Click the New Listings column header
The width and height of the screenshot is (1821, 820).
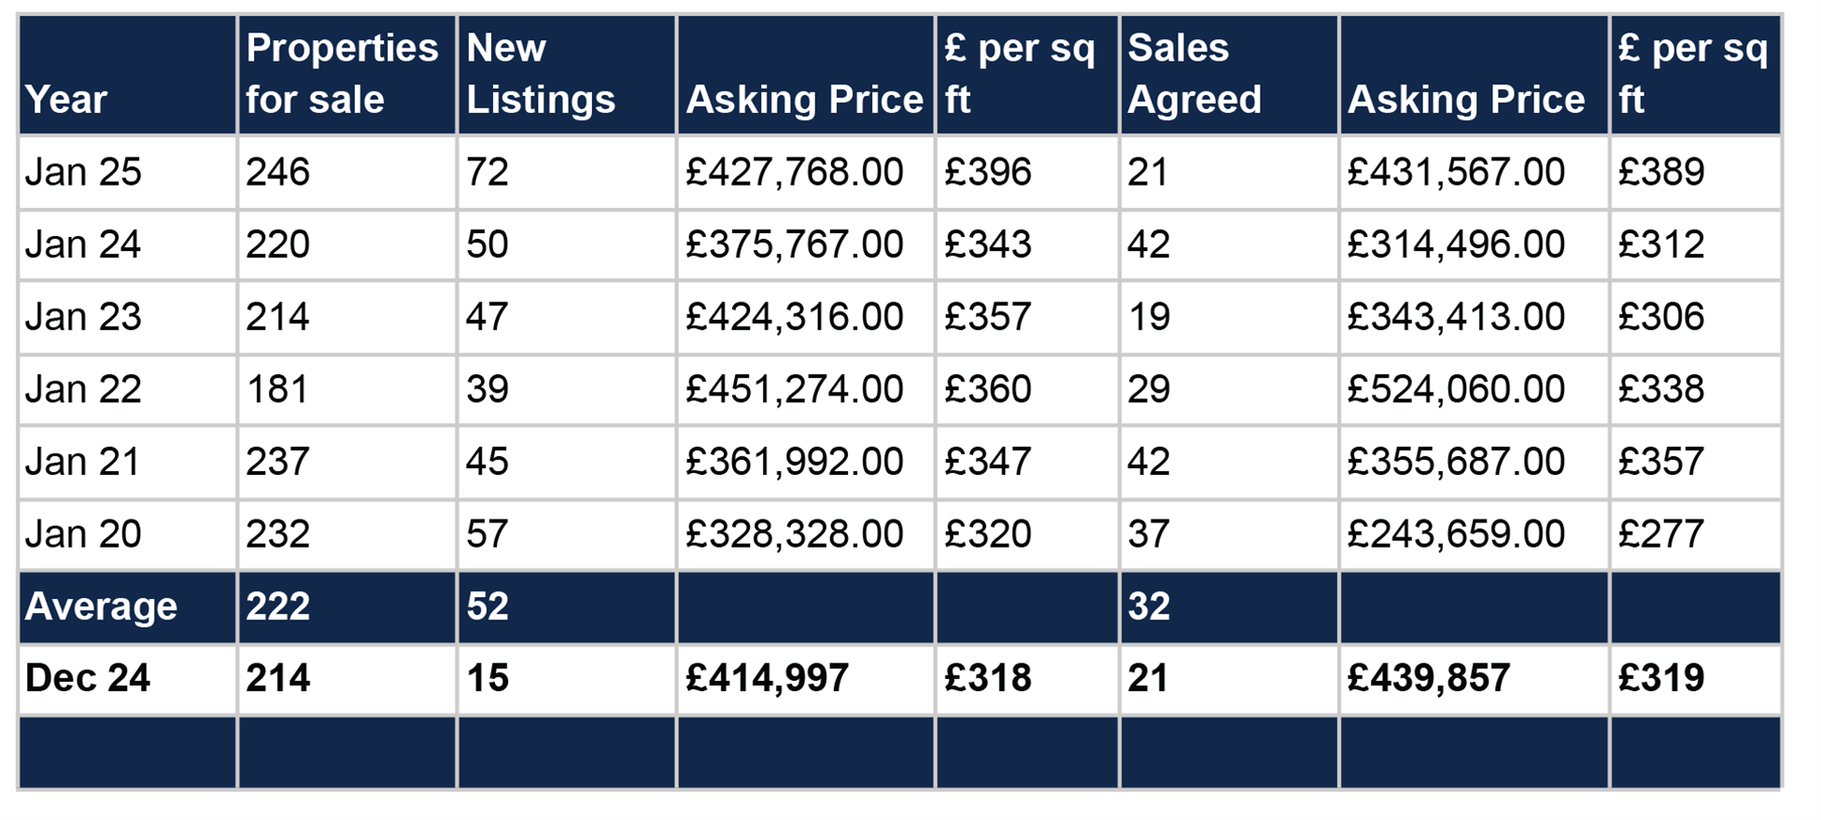point(541,74)
